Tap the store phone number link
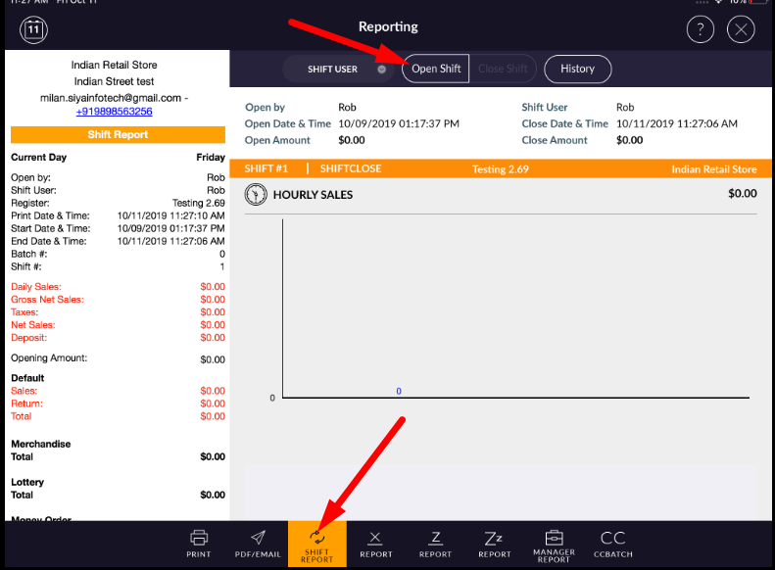 point(114,112)
